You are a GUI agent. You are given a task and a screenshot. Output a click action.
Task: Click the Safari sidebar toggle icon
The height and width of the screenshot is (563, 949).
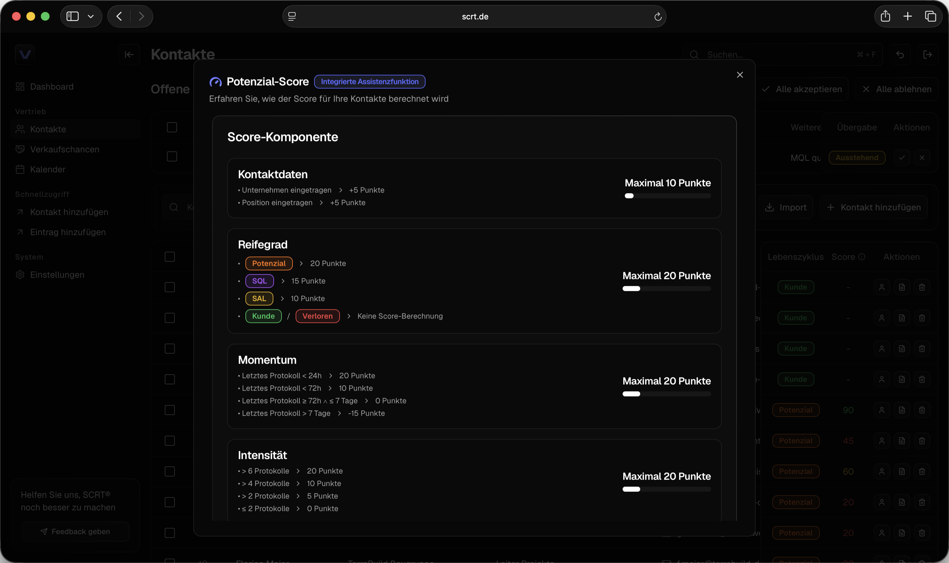(72, 16)
